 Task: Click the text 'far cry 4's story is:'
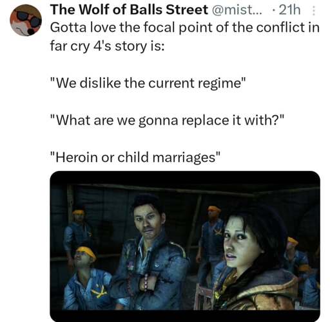(108, 46)
